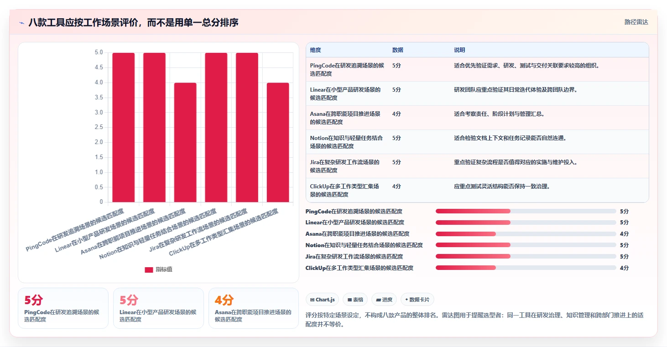Click the lightning icon beside the page title

point(21,23)
